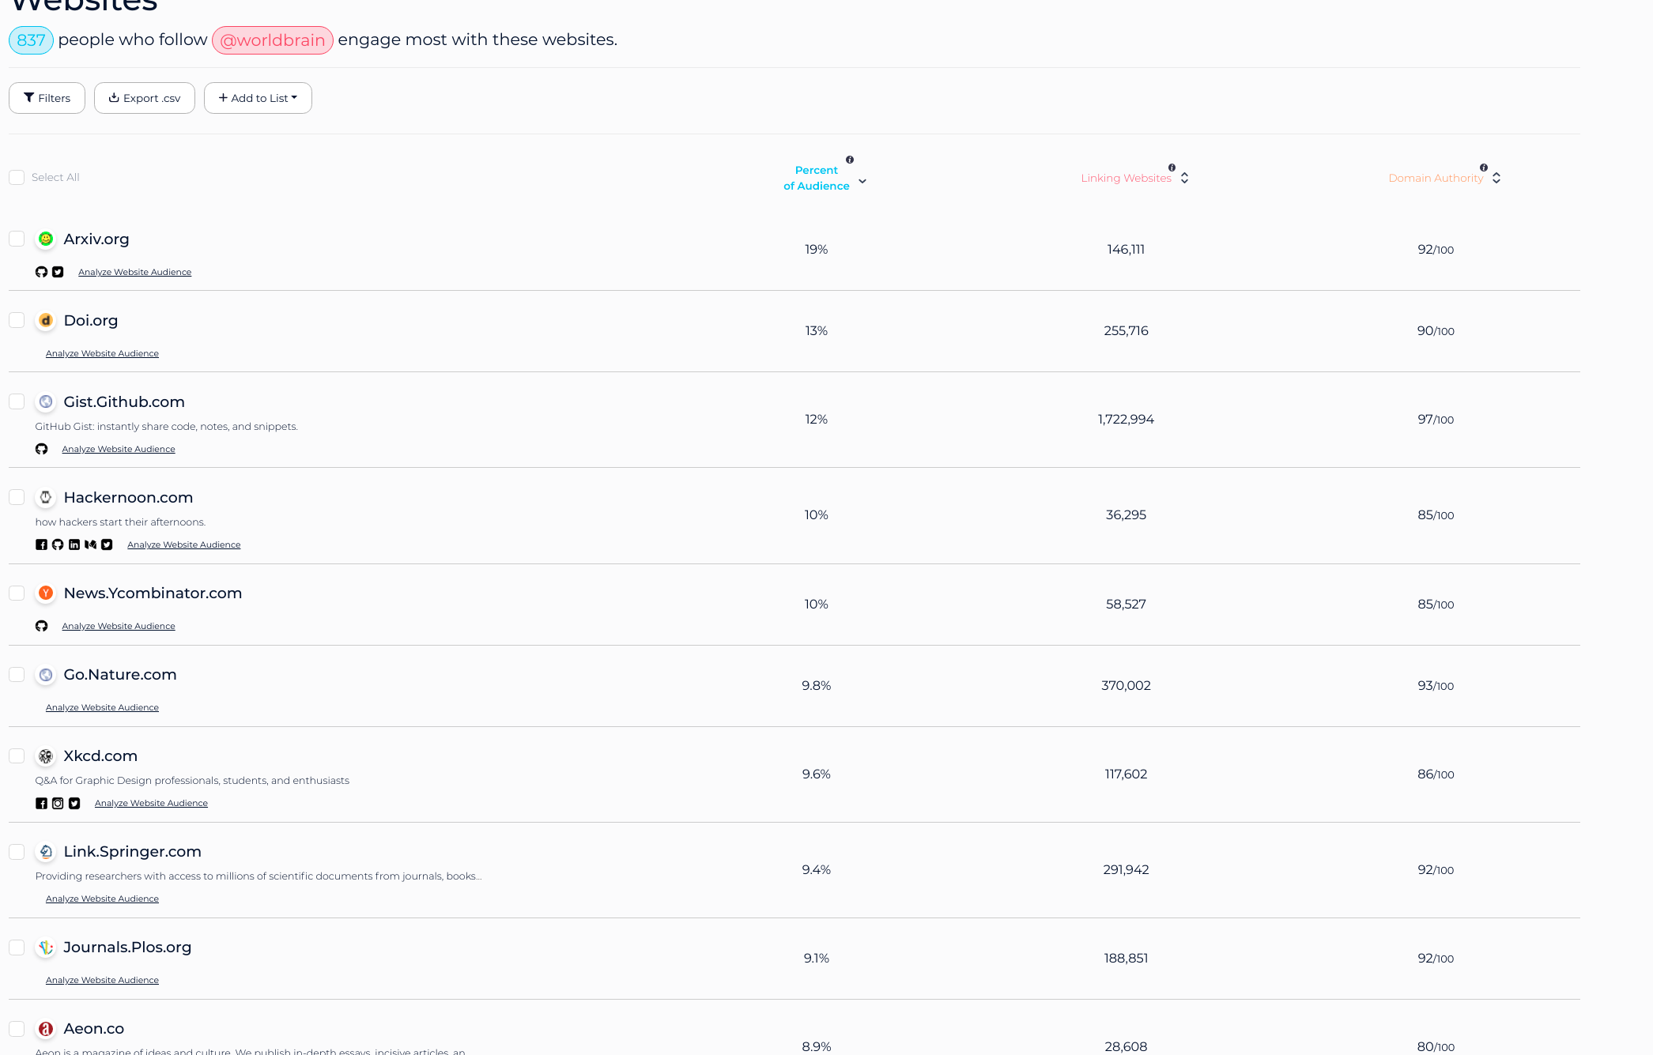This screenshot has height=1055, width=1653.
Task: Open Analyze Website Audience for Xkcd.com
Action: (151, 803)
